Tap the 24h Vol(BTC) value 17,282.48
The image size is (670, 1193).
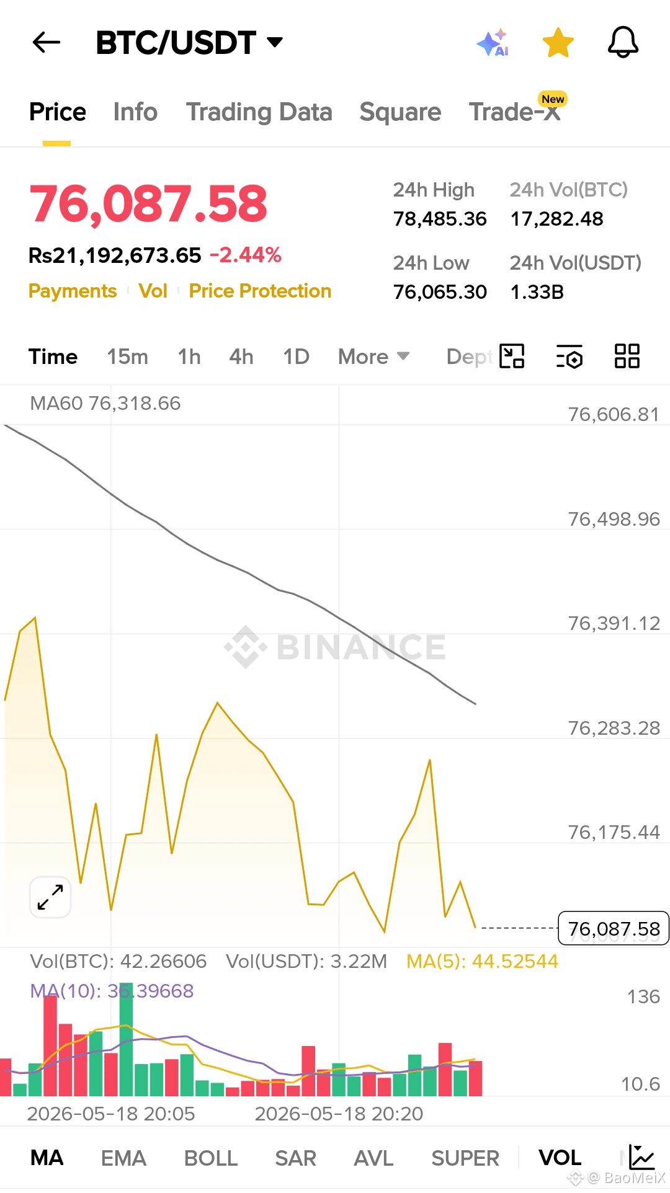pyautogui.click(x=556, y=219)
